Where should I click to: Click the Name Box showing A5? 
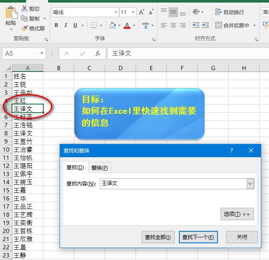[21, 54]
